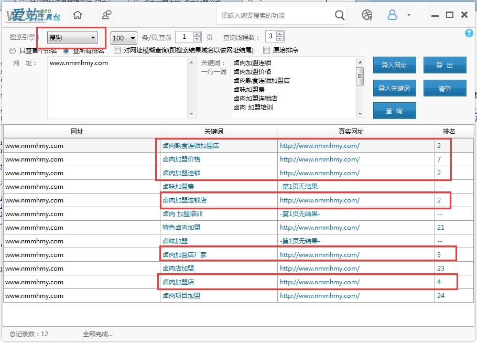Click the home icon in top toolbar

pyautogui.click(x=78, y=15)
